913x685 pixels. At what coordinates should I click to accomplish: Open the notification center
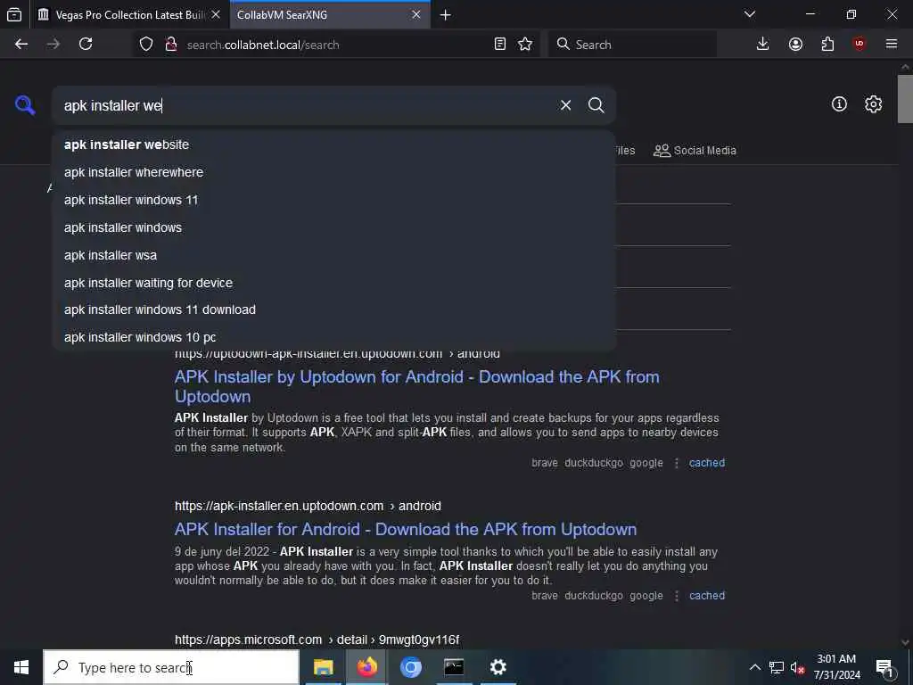click(x=885, y=667)
